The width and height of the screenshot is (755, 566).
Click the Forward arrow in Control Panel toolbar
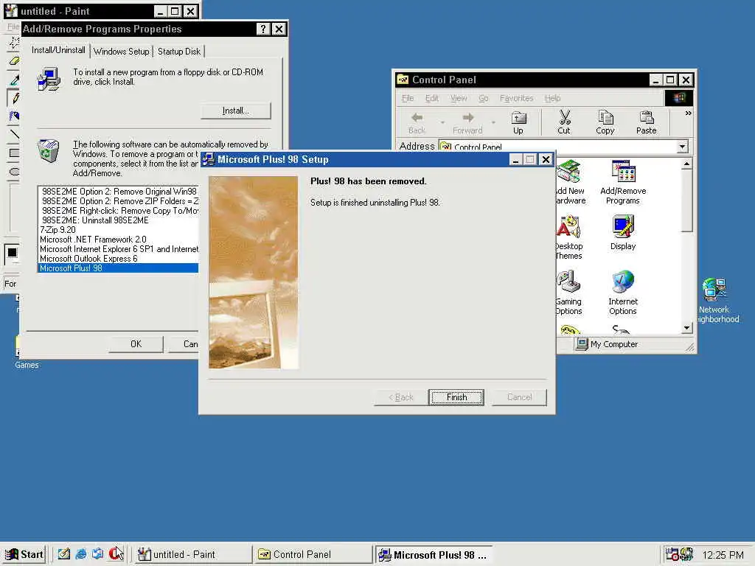click(467, 122)
